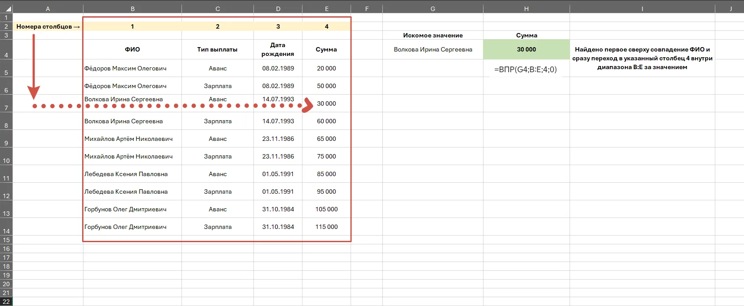Screen dimensions: 744x306
Task: Click the 'ФИО' table header cell
Action: point(132,49)
